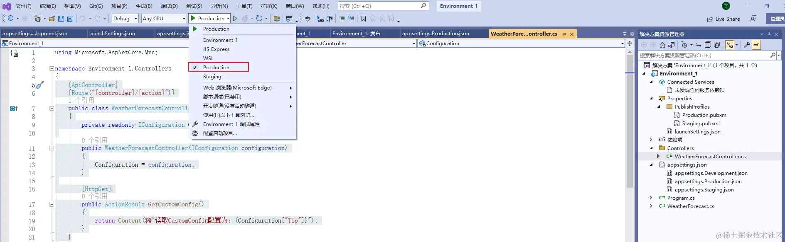Viewport: 785px width, 242px height.
Task: Click the Home icon in Solution Explorer
Action: [662, 45]
